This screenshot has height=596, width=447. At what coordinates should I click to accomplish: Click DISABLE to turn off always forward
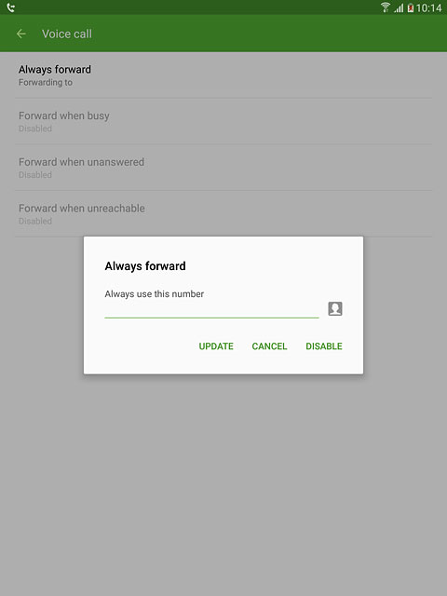324,346
